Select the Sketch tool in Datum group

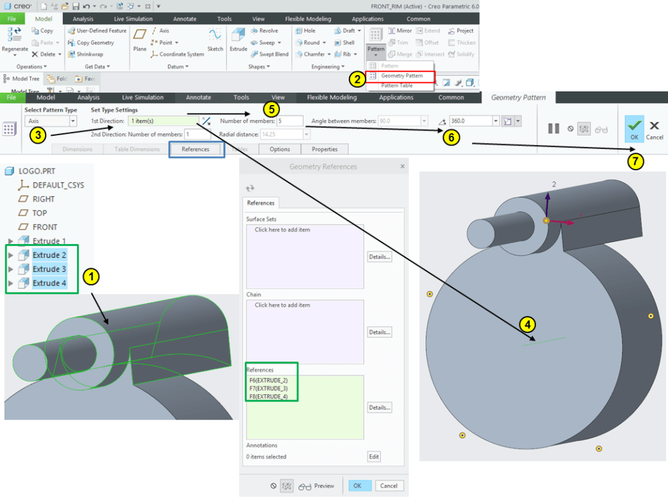click(x=215, y=39)
